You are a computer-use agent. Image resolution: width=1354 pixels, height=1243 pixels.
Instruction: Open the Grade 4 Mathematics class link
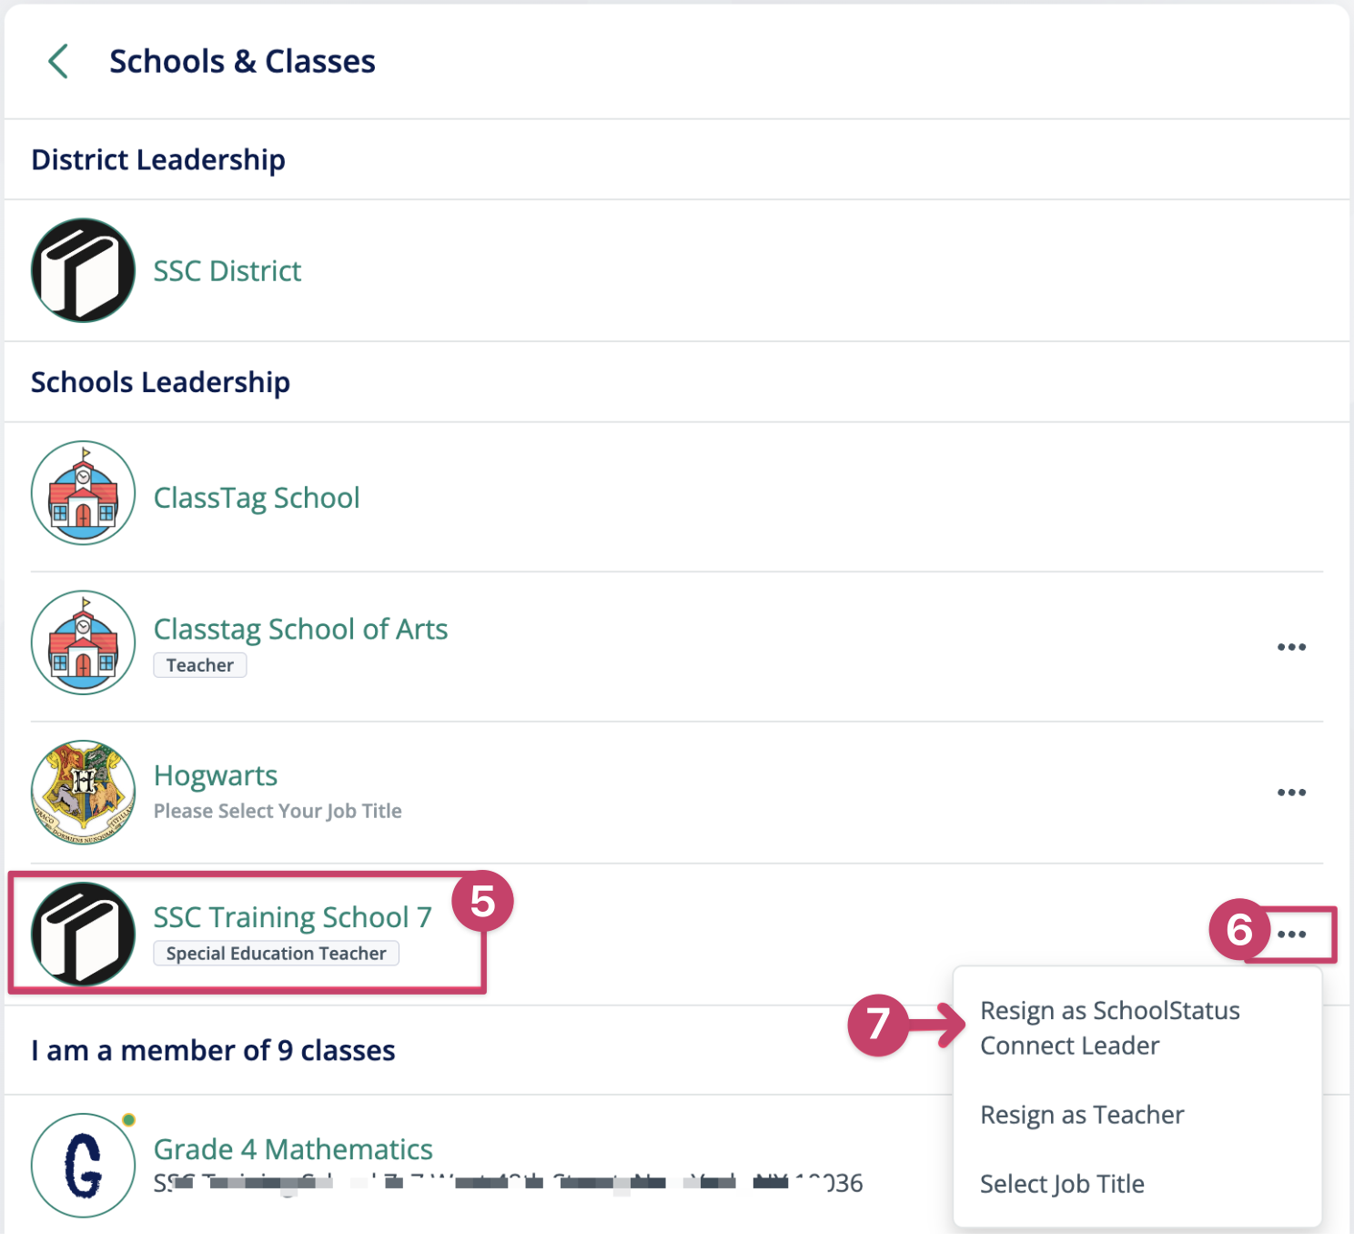[x=293, y=1149]
